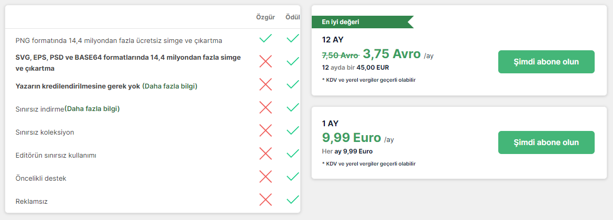Click the red cross beside Sınırsız indirme

tap(266, 107)
